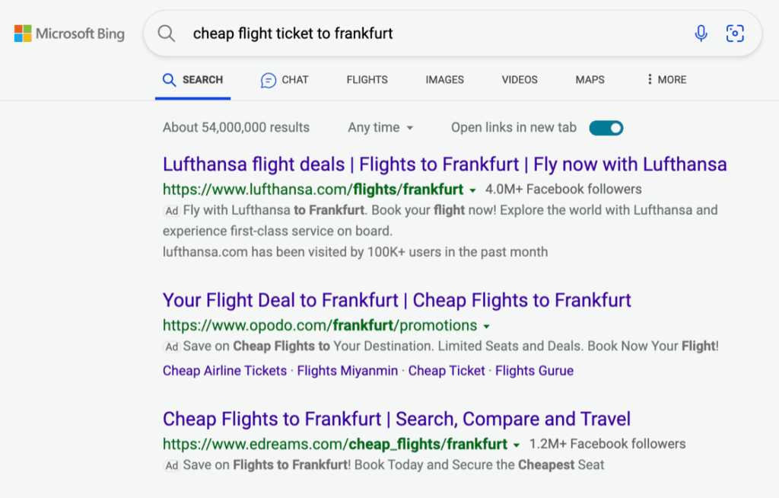Switch to the MAPS tab
779x498 pixels.
point(590,79)
